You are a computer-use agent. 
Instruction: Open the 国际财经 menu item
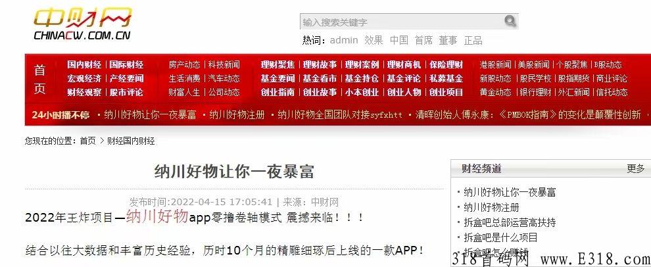click(126, 64)
